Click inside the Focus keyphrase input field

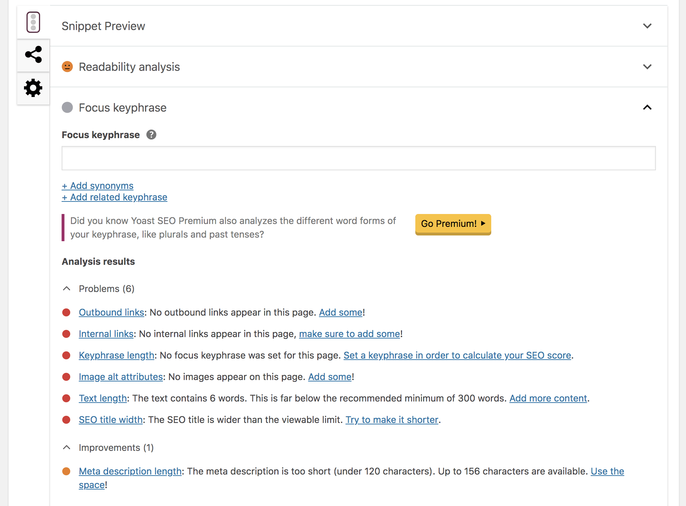(x=358, y=158)
